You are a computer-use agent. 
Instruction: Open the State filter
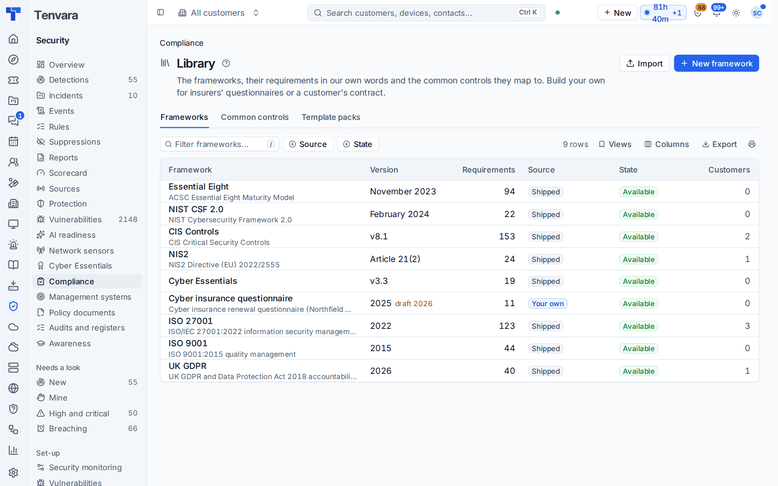tap(358, 144)
